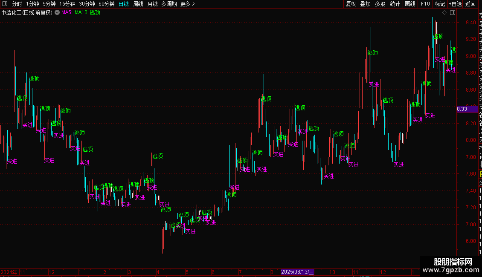Click the 9.40 price axis label
482x277 pixels.
pos(470,23)
